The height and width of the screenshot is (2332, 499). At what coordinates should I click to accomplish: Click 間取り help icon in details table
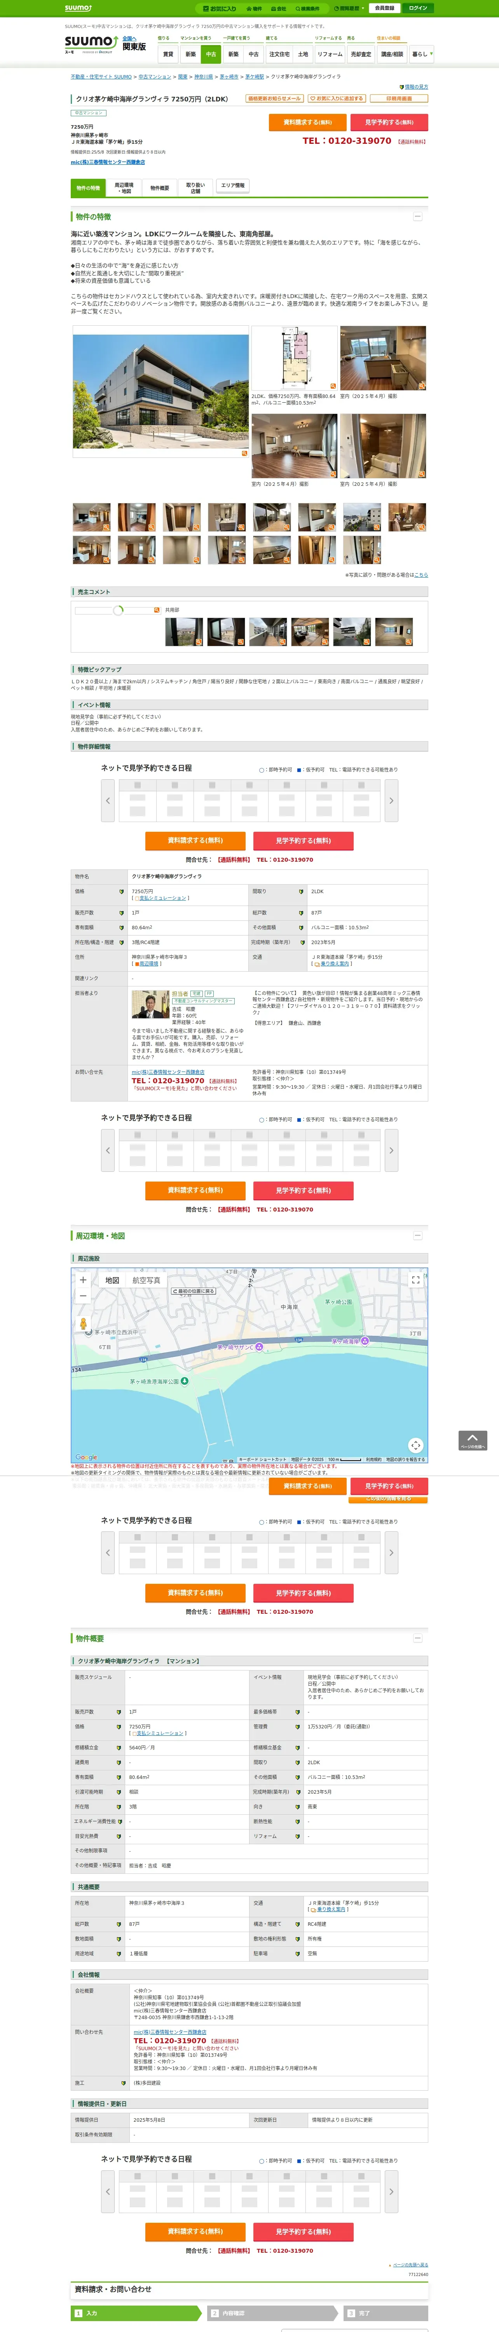301,892
